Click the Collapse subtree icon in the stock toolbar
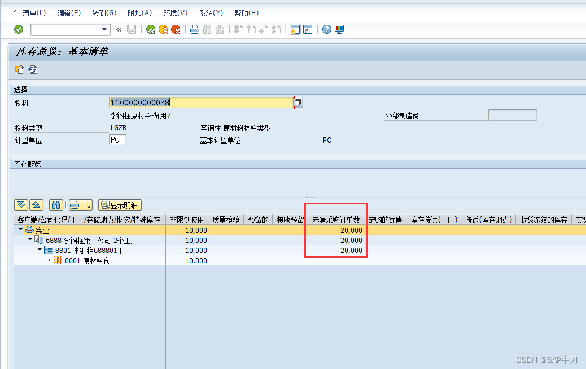The width and height of the screenshot is (586, 369). (36, 205)
